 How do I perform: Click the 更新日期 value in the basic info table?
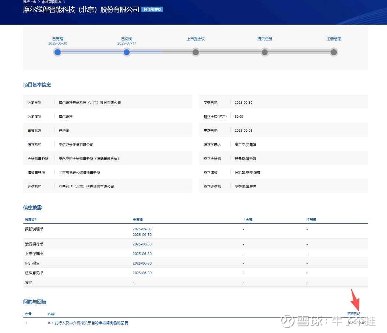[x=244, y=131]
